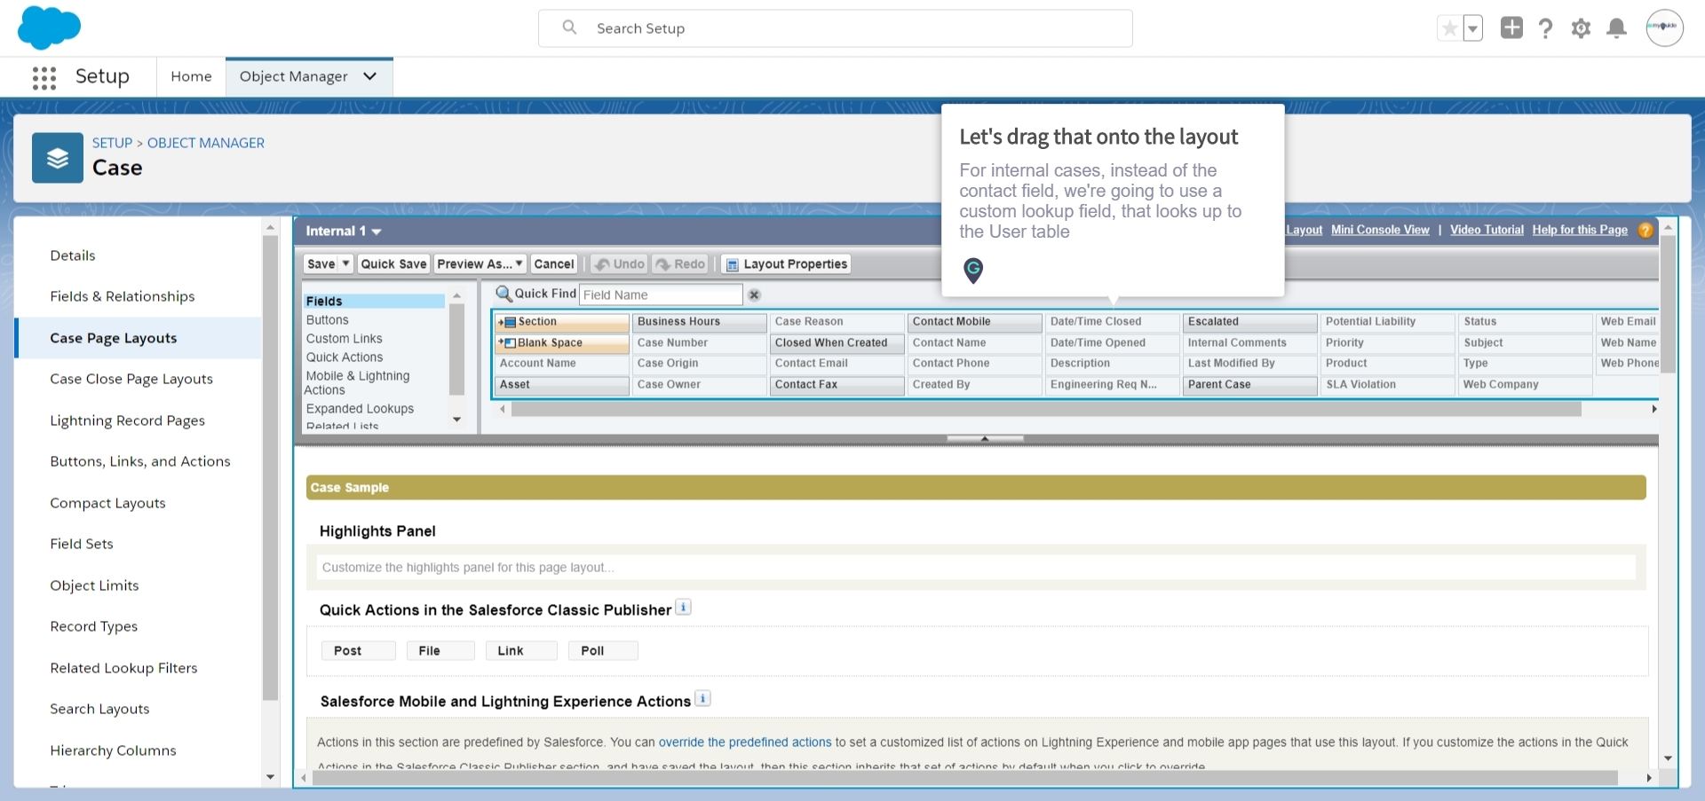This screenshot has width=1705, height=801.
Task: Open the Preview As dropdown
Action: tap(480, 264)
